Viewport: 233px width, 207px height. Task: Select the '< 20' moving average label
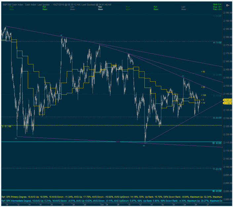[x=203, y=87]
